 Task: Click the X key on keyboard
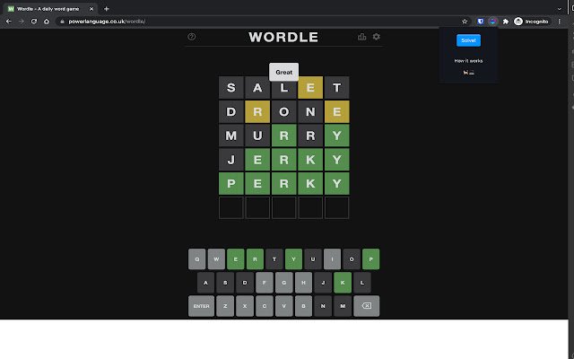click(x=245, y=306)
